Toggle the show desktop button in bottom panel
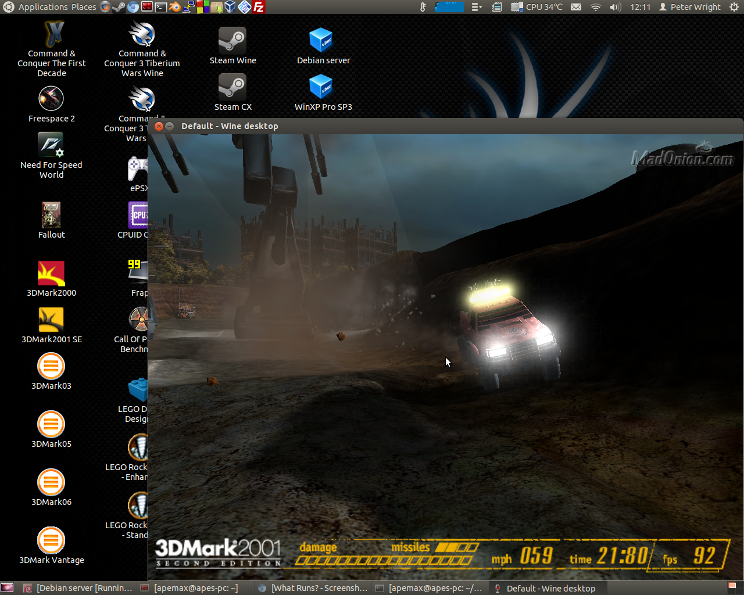The height and width of the screenshot is (595, 744). [7, 588]
